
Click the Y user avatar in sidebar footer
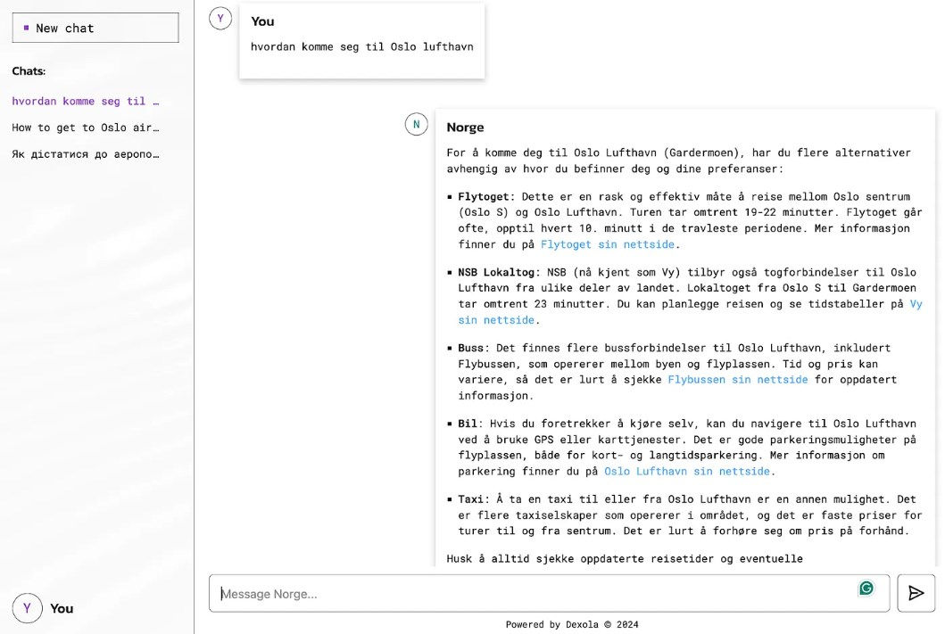tap(27, 608)
